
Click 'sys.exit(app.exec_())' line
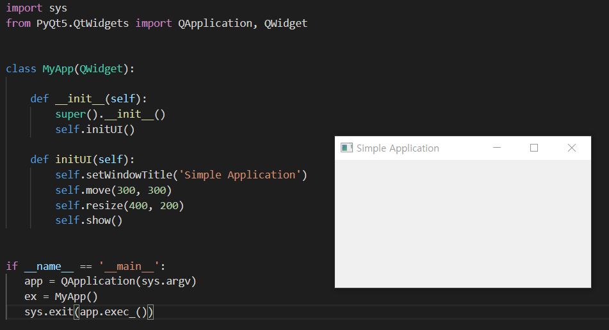(x=89, y=312)
